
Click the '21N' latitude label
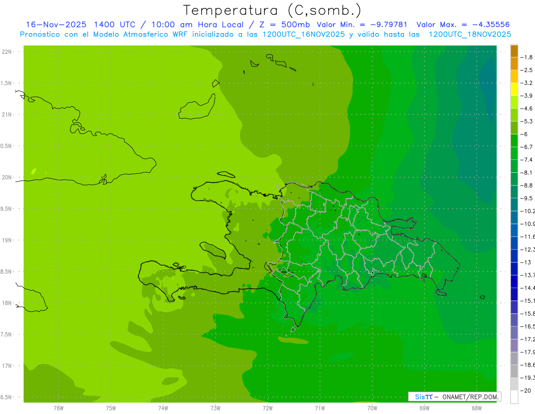(x=7, y=115)
